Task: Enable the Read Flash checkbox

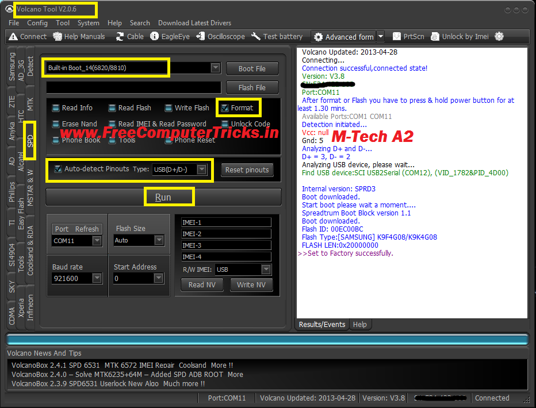Action: tap(112, 108)
